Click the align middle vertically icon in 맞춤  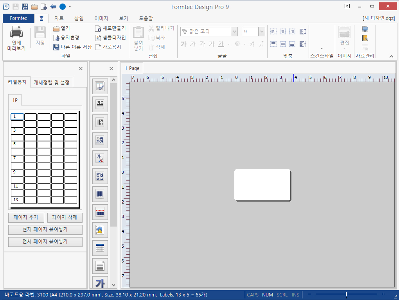(x=283, y=44)
